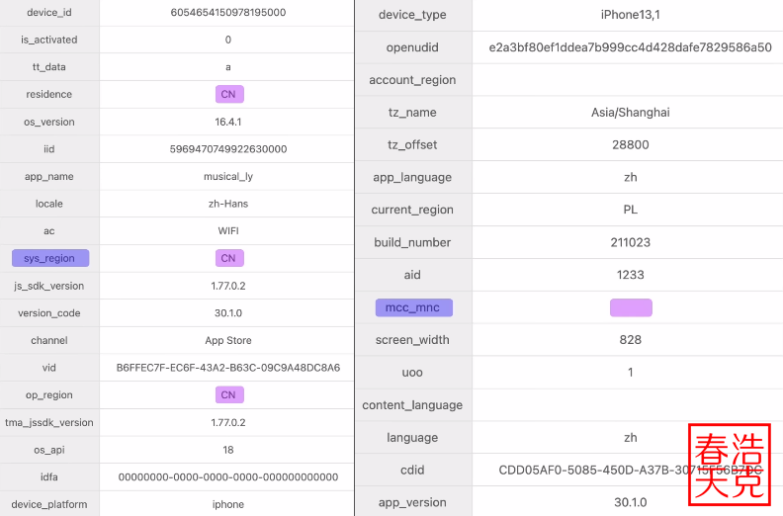The width and height of the screenshot is (783, 516).
Task: Select the os_version value 16.4.1
Action: (x=228, y=122)
